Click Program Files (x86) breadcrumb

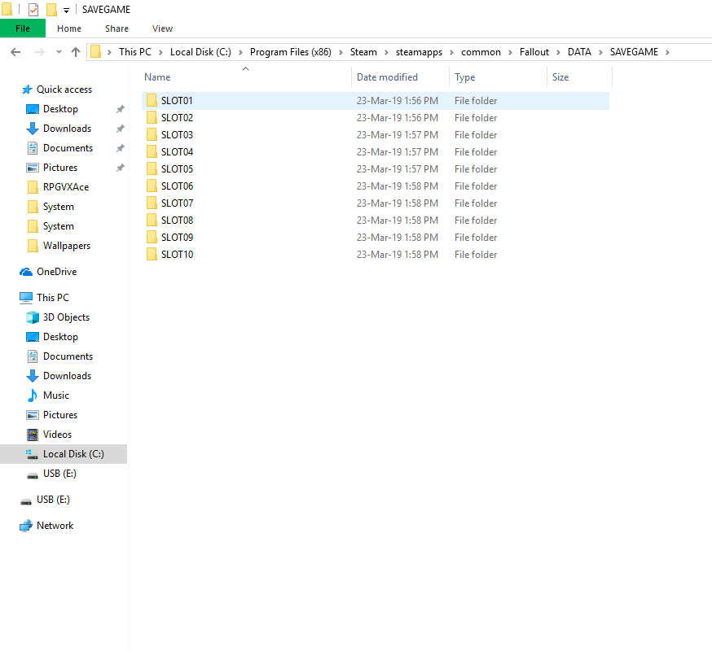click(x=291, y=52)
